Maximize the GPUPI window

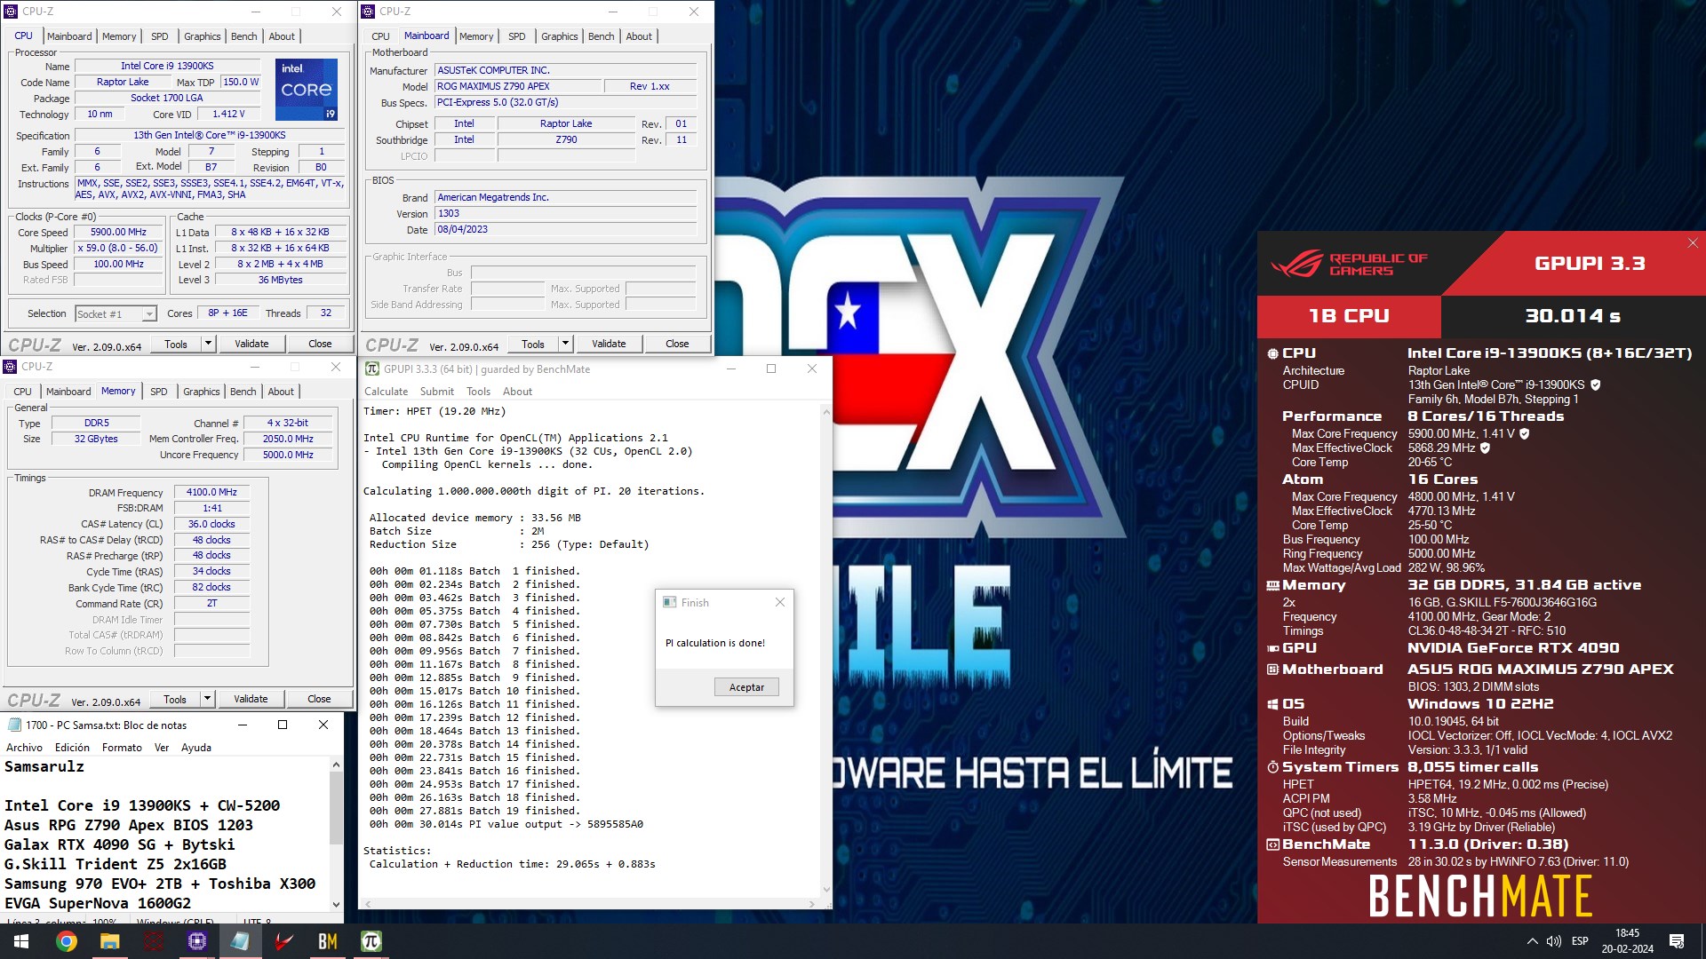tap(771, 369)
